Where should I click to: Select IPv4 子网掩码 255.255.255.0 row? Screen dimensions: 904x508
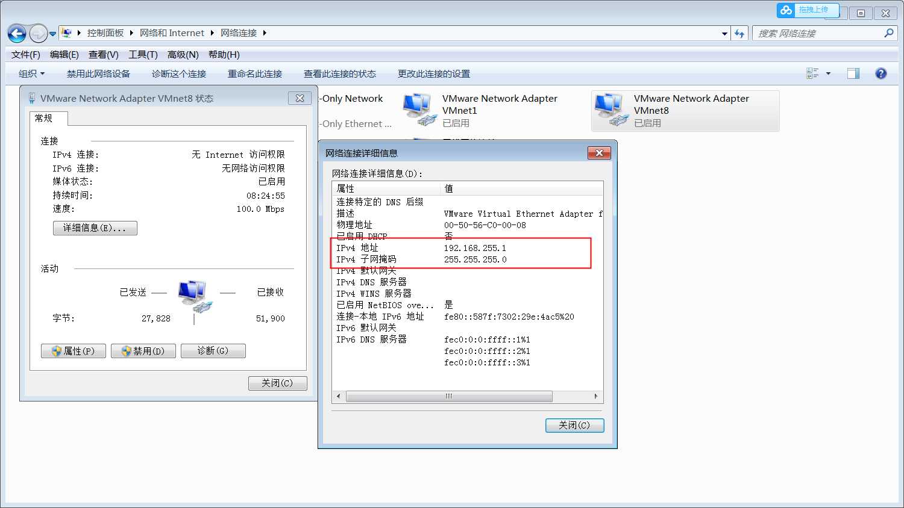tap(468, 259)
